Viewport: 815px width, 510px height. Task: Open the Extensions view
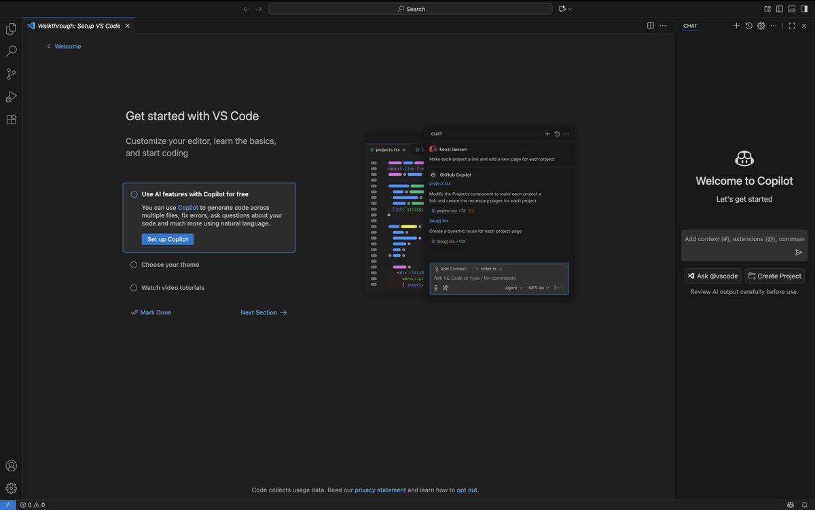[x=11, y=120]
